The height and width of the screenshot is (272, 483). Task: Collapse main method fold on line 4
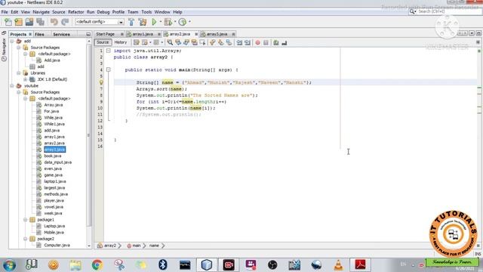point(109,70)
